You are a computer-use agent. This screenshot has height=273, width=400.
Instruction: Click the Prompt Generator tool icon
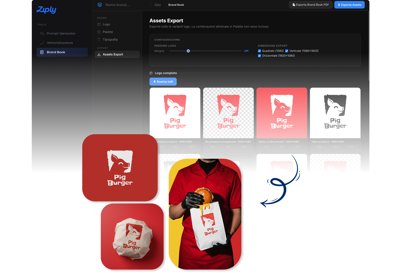click(42, 33)
